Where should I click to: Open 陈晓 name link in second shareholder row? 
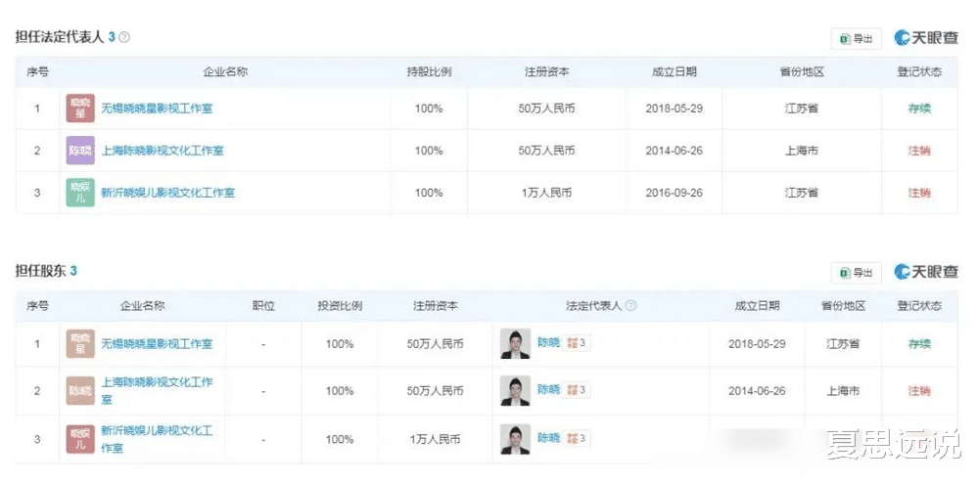pos(548,390)
